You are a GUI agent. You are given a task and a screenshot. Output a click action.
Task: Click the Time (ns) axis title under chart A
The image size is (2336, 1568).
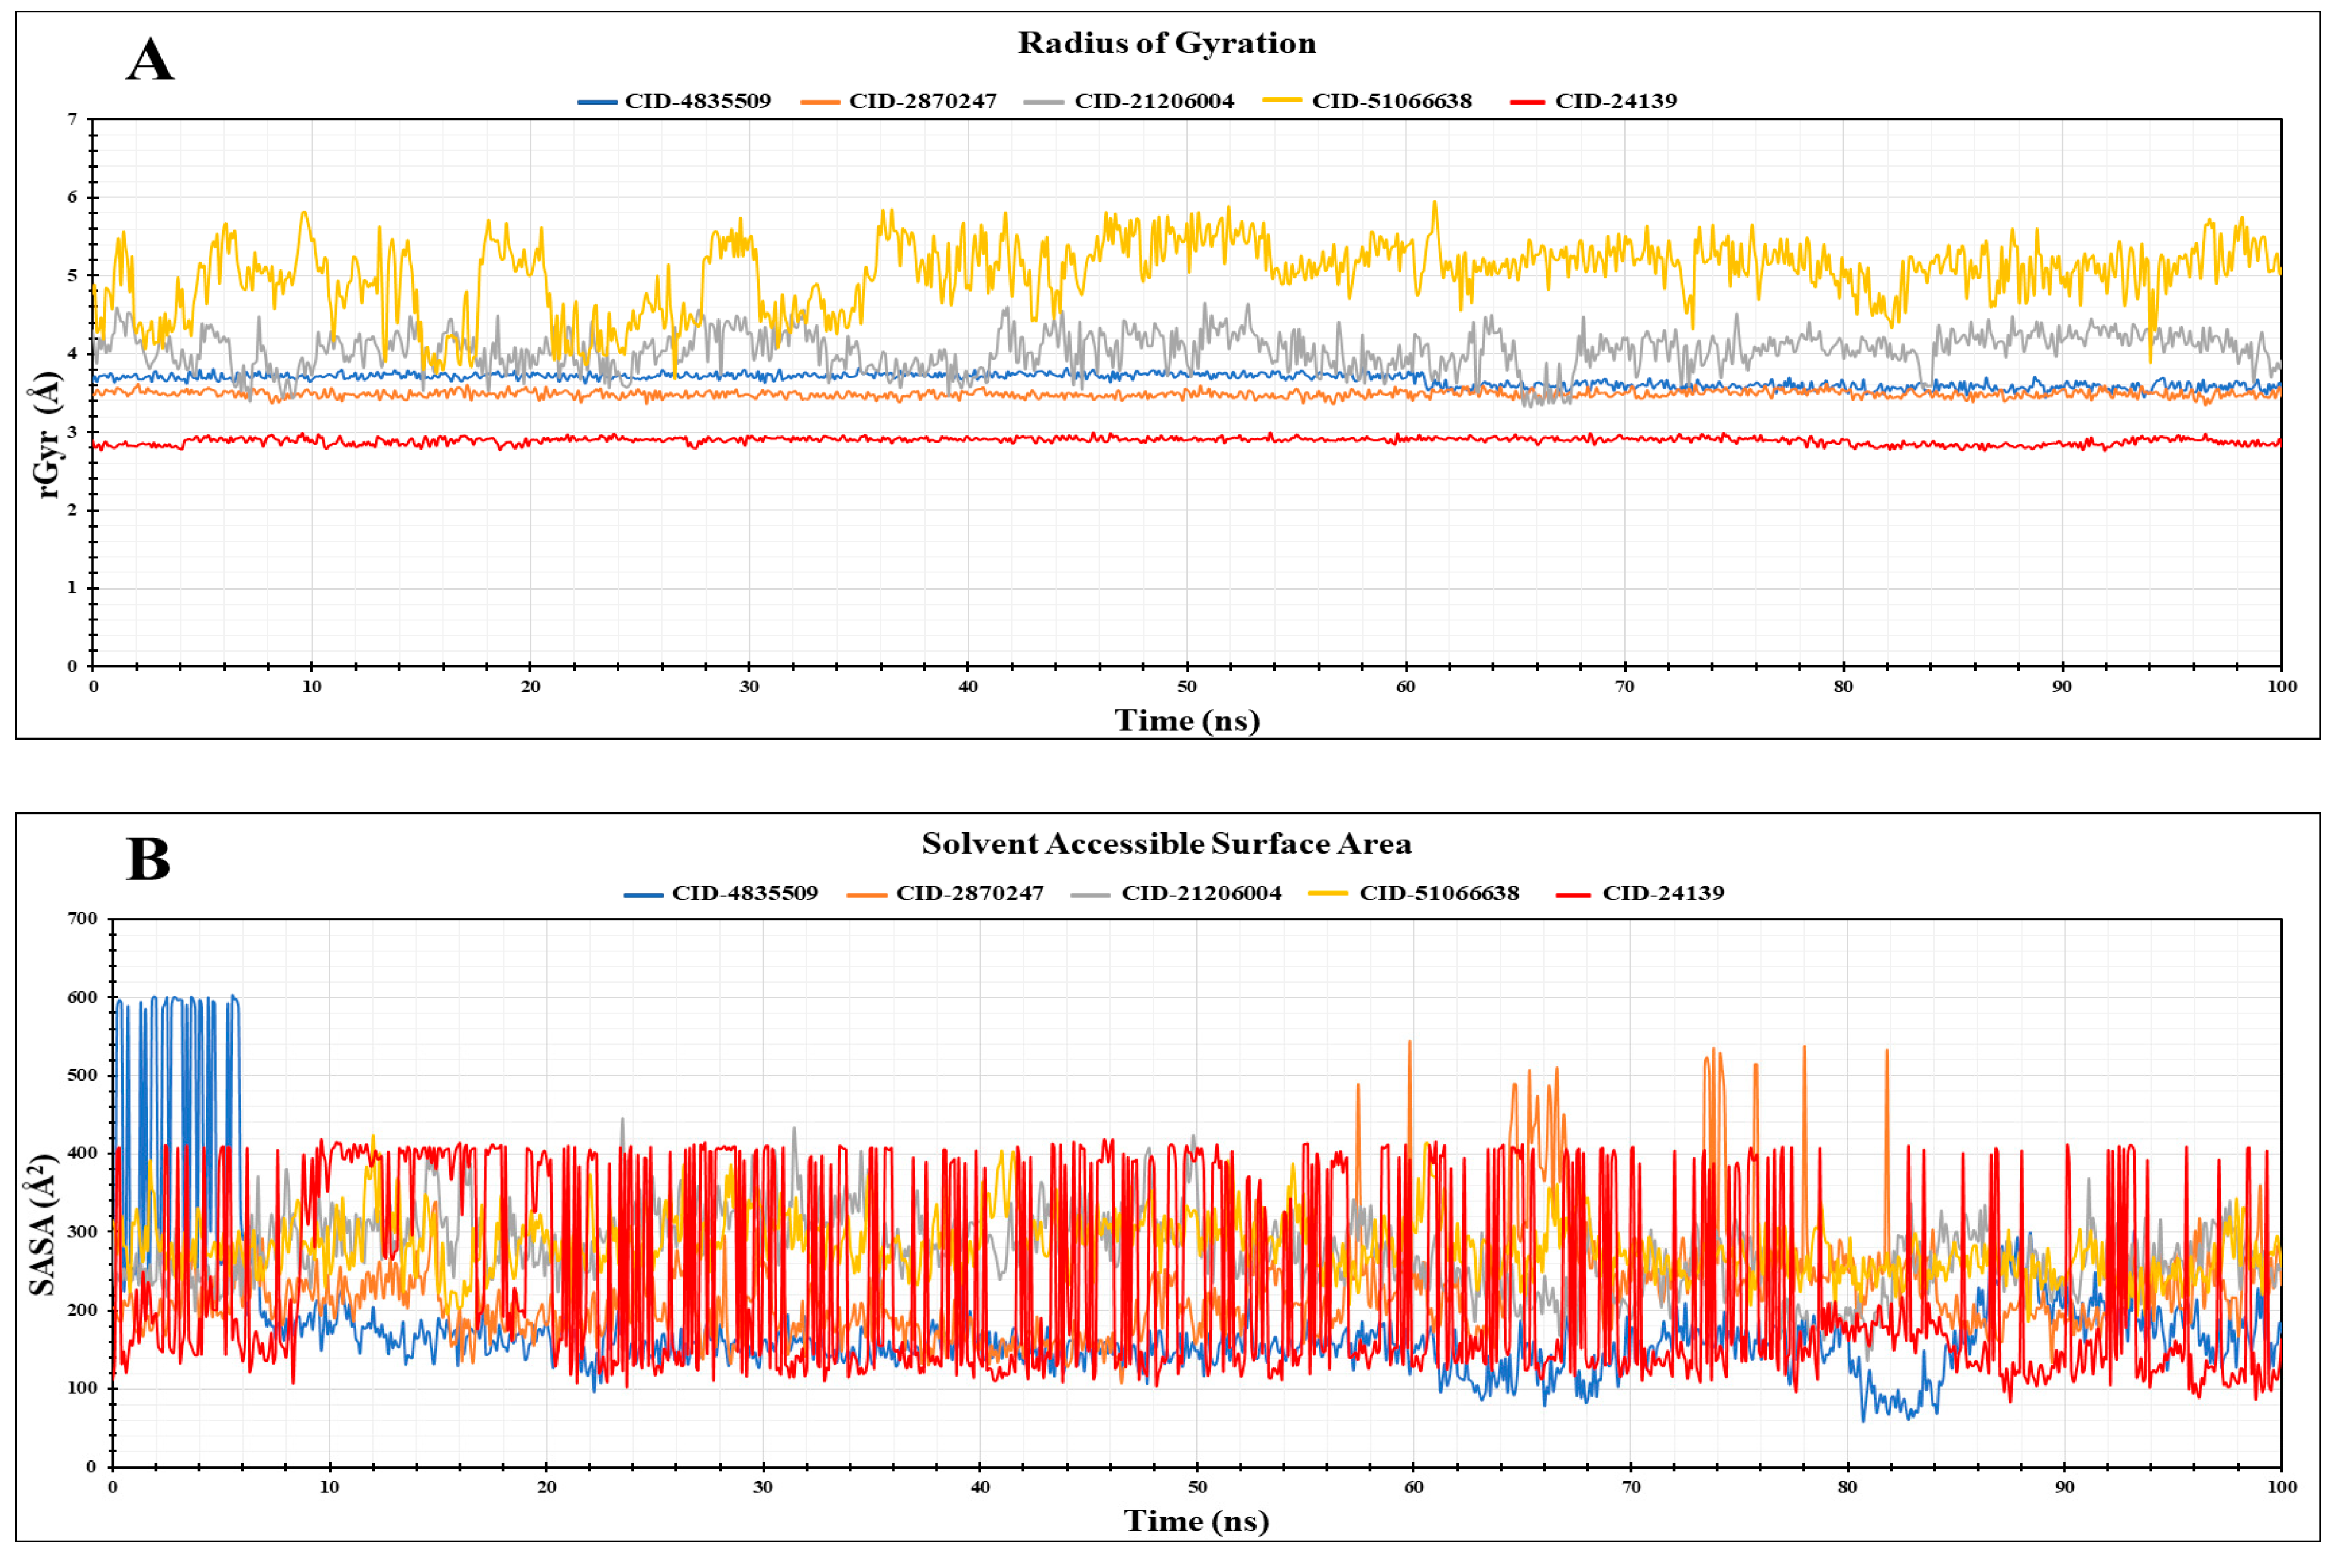coord(1188,721)
